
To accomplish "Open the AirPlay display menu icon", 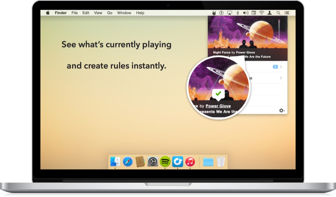I will [230, 13].
